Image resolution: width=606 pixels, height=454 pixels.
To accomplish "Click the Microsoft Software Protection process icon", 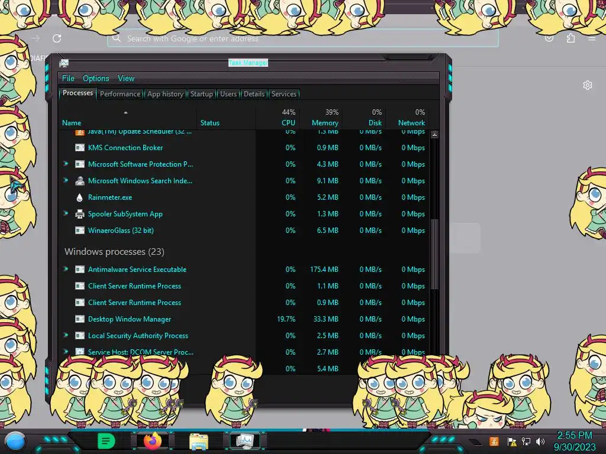I will (80, 164).
